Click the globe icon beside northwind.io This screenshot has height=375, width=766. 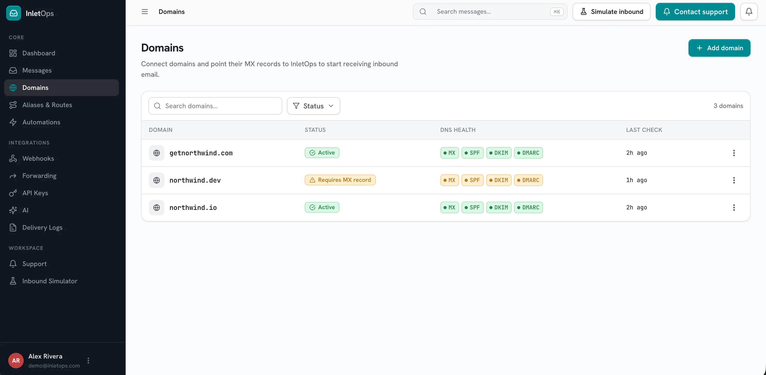(156, 208)
